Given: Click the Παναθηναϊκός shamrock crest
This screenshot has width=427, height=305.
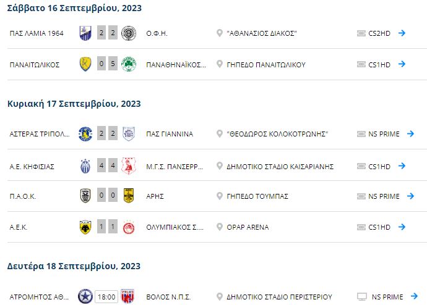Looking at the screenshot, I should (129, 64).
